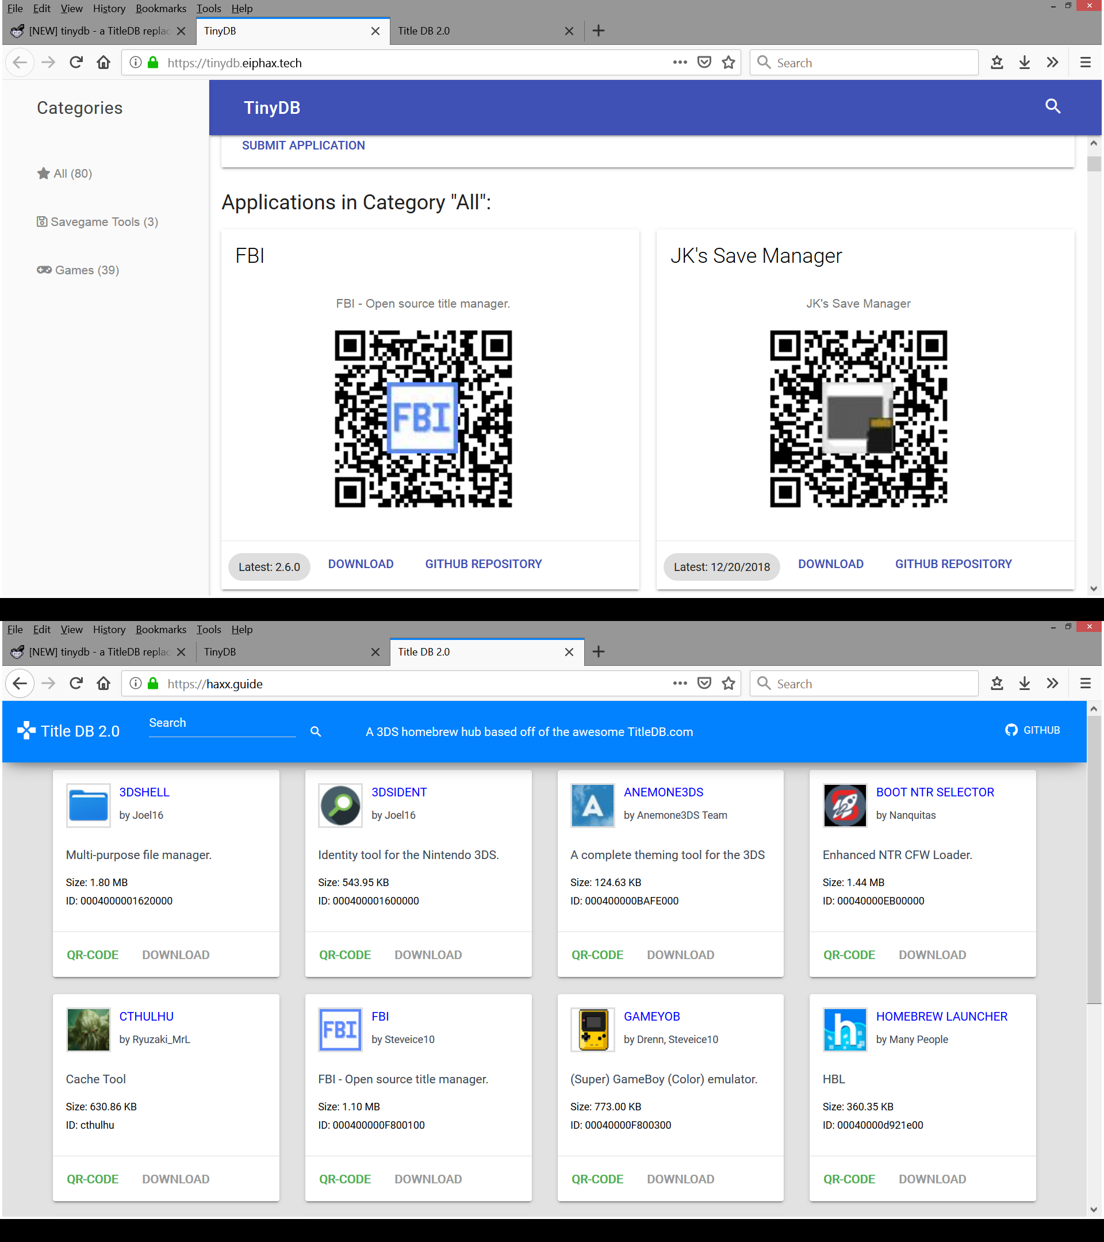Show site info for tinydb.eiphax.tech
Screen dimensions: 1104x1242
point(136,63)
